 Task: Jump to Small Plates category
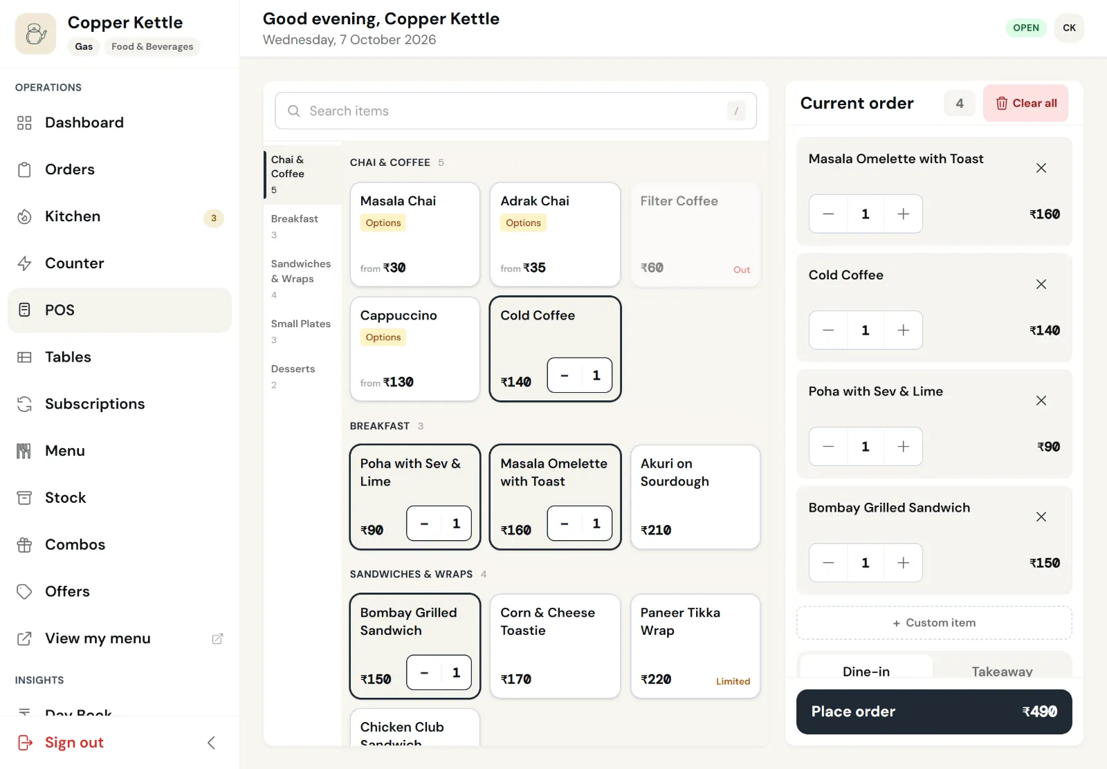pos(302,331)
